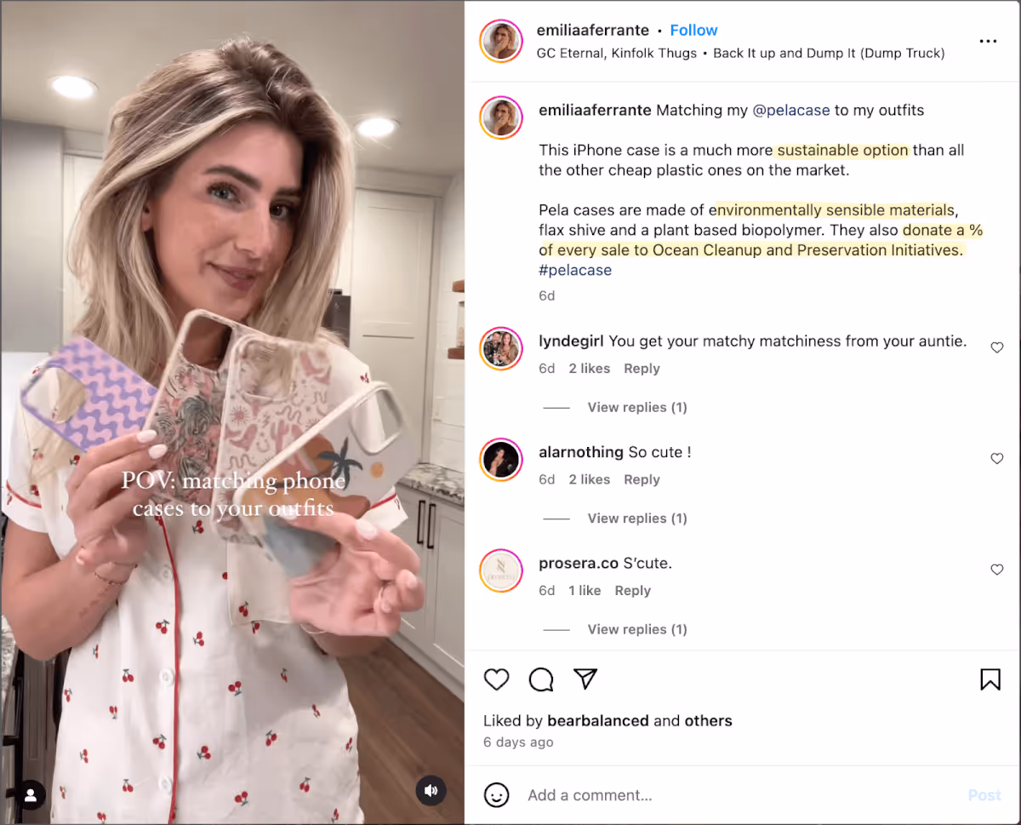
Task: Open the comment speech bubble icon
Action: (541, 679)
